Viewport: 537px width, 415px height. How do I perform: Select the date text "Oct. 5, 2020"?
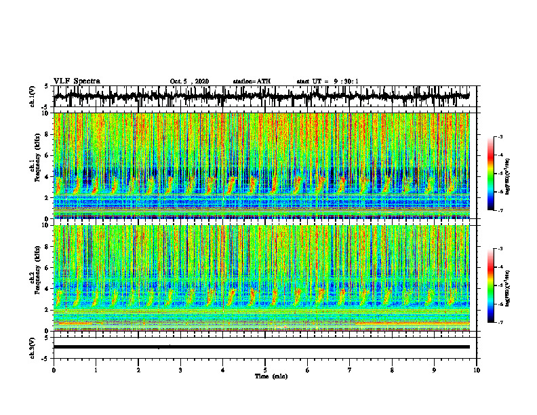[189, 81]
